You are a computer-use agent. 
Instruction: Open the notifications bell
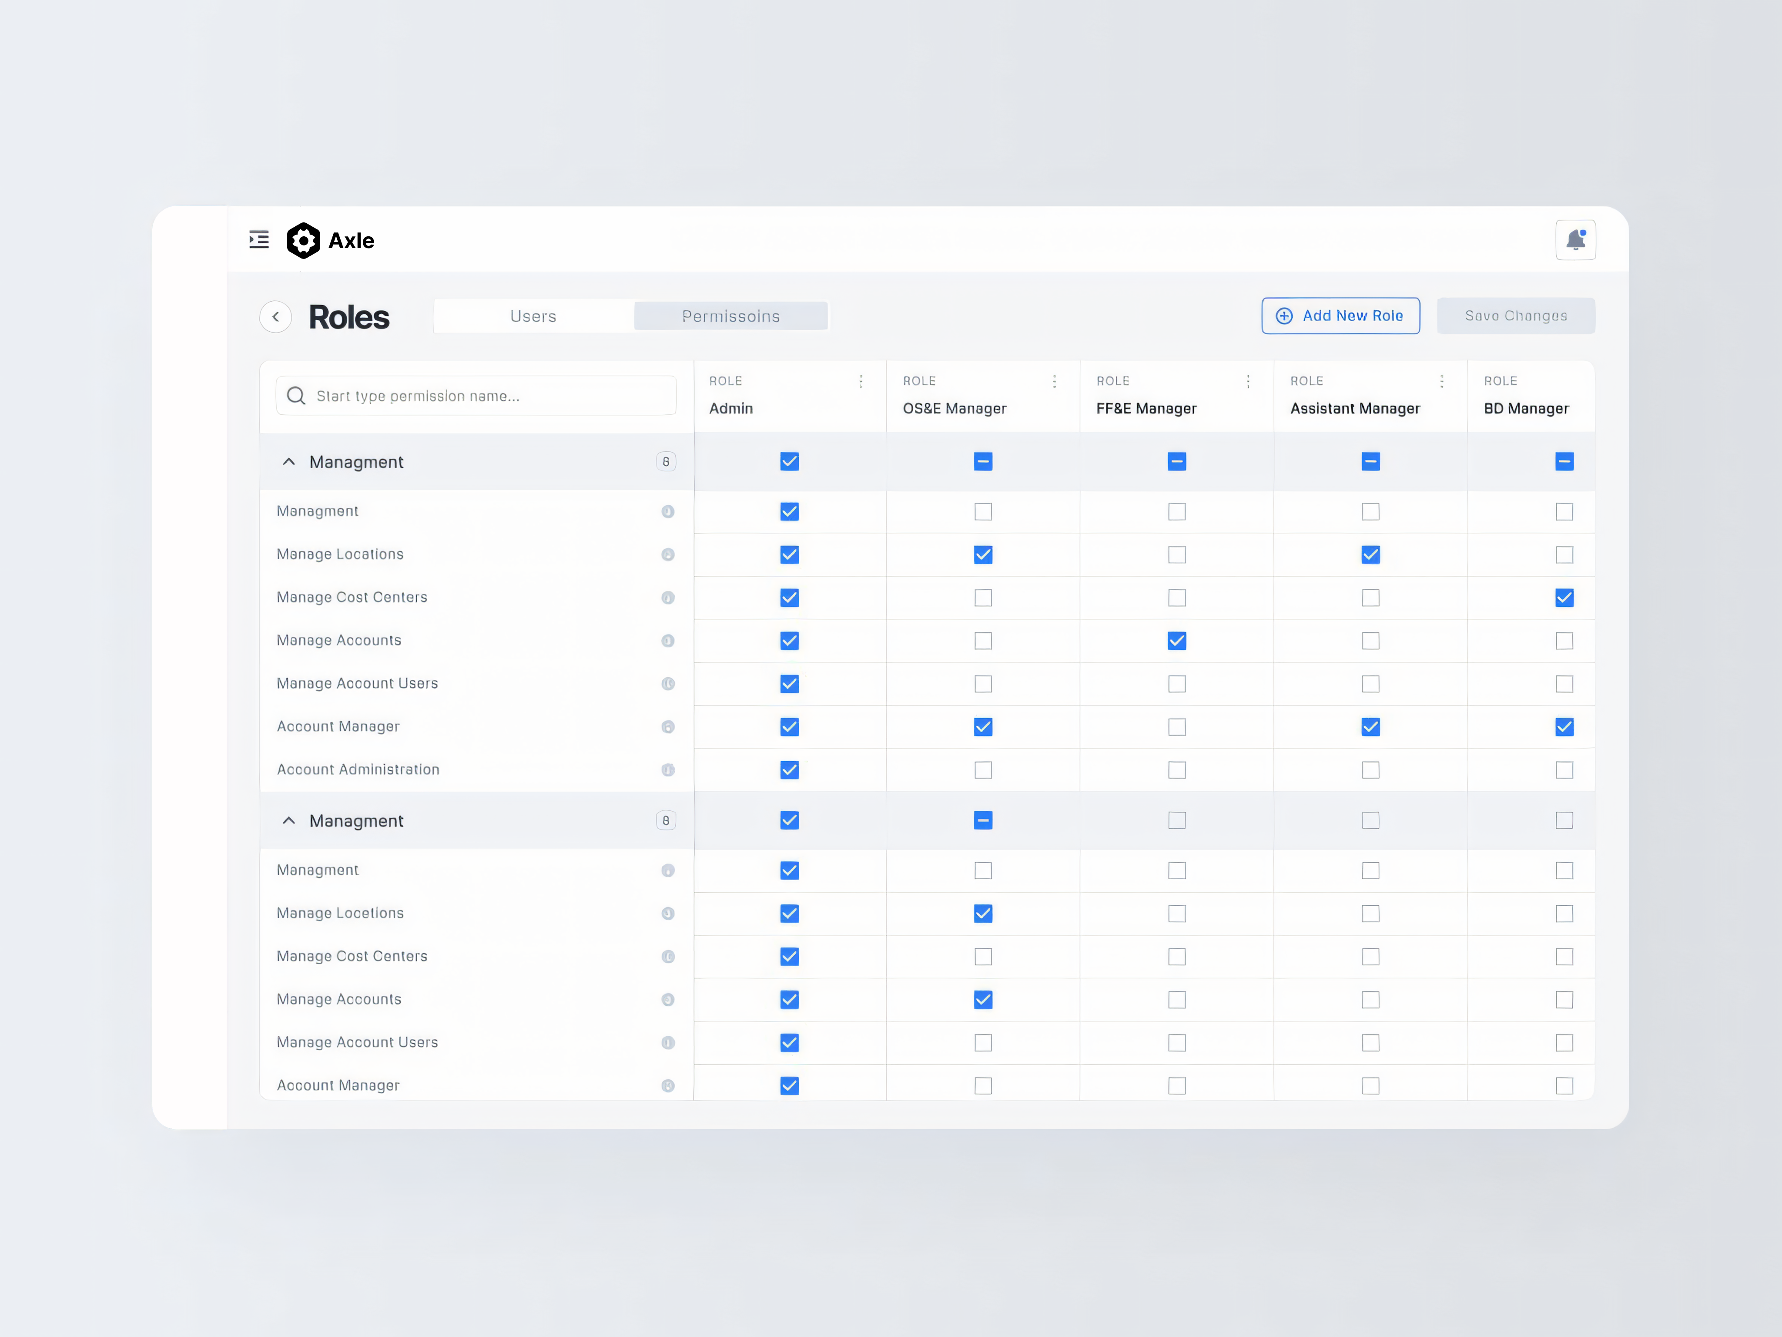point(1576,239)
